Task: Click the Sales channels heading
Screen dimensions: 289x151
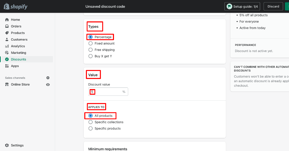Action: 15,78
